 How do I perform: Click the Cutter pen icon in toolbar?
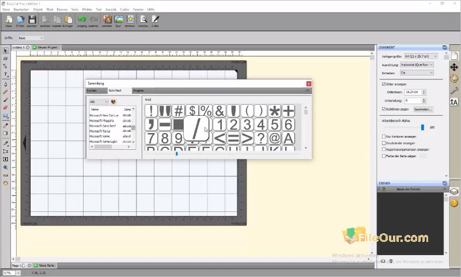tap(155, 20)
